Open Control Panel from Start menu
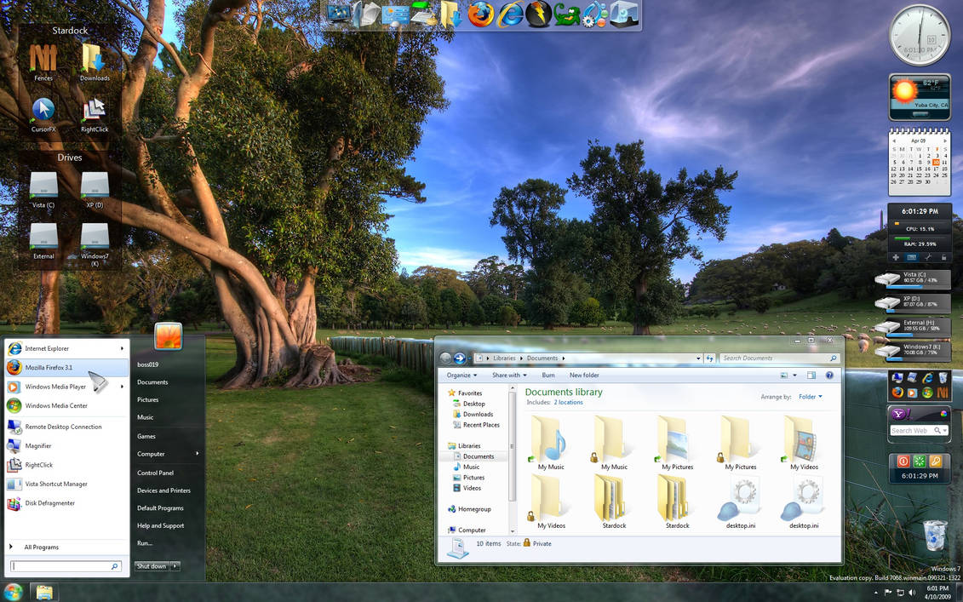963x602 pixels. click(x=155, y=473)
